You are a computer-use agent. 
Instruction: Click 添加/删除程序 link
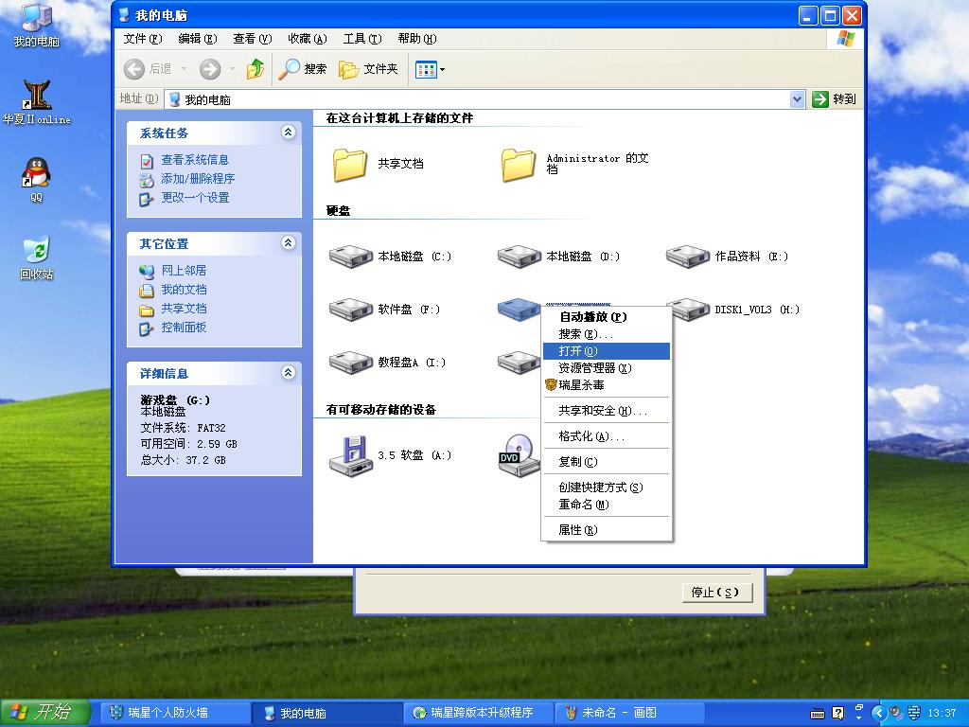coord(198,179)
